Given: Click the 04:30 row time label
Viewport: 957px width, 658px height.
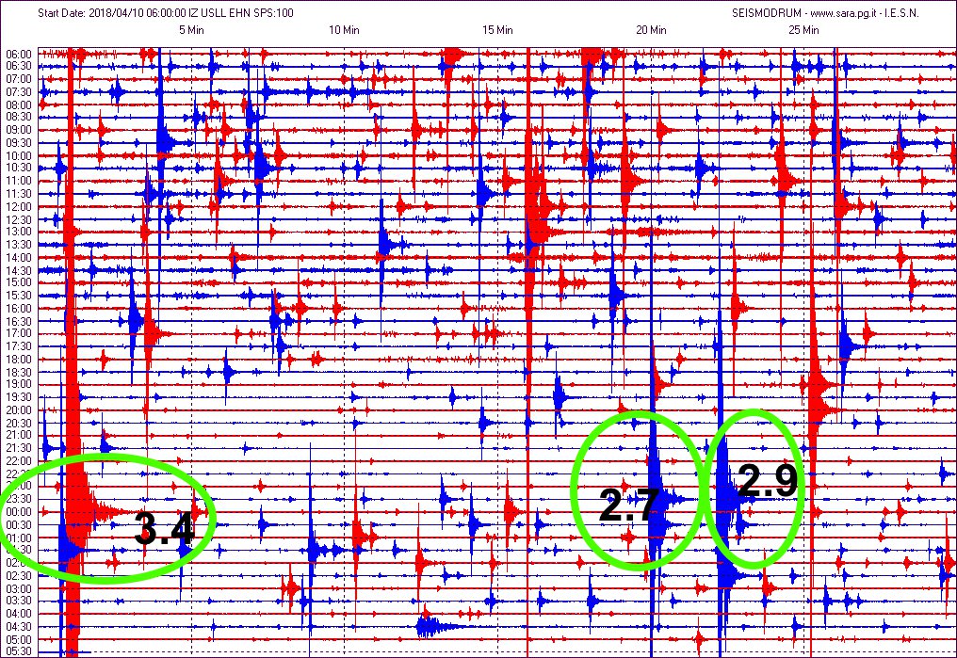Looking at the screenshot, I should coord(20,626).
